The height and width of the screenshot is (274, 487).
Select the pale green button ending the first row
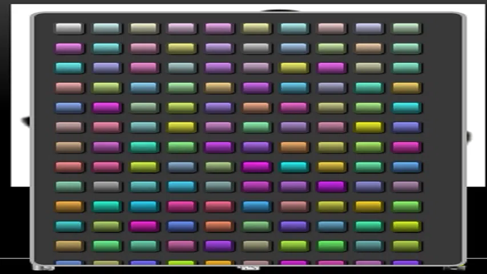click(406, 29)
